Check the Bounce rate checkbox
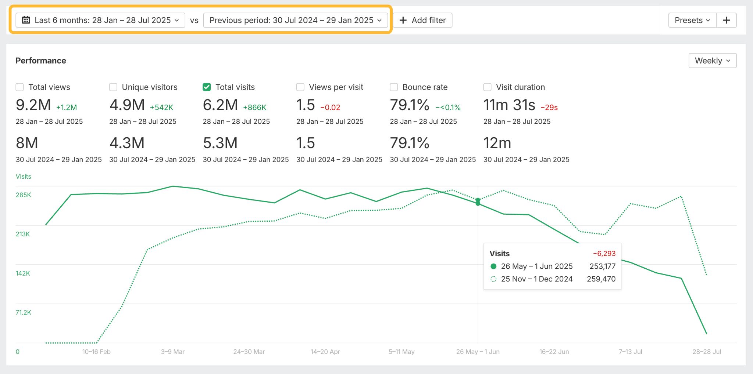Screen dimensions: 753x374 pos(393,87)
